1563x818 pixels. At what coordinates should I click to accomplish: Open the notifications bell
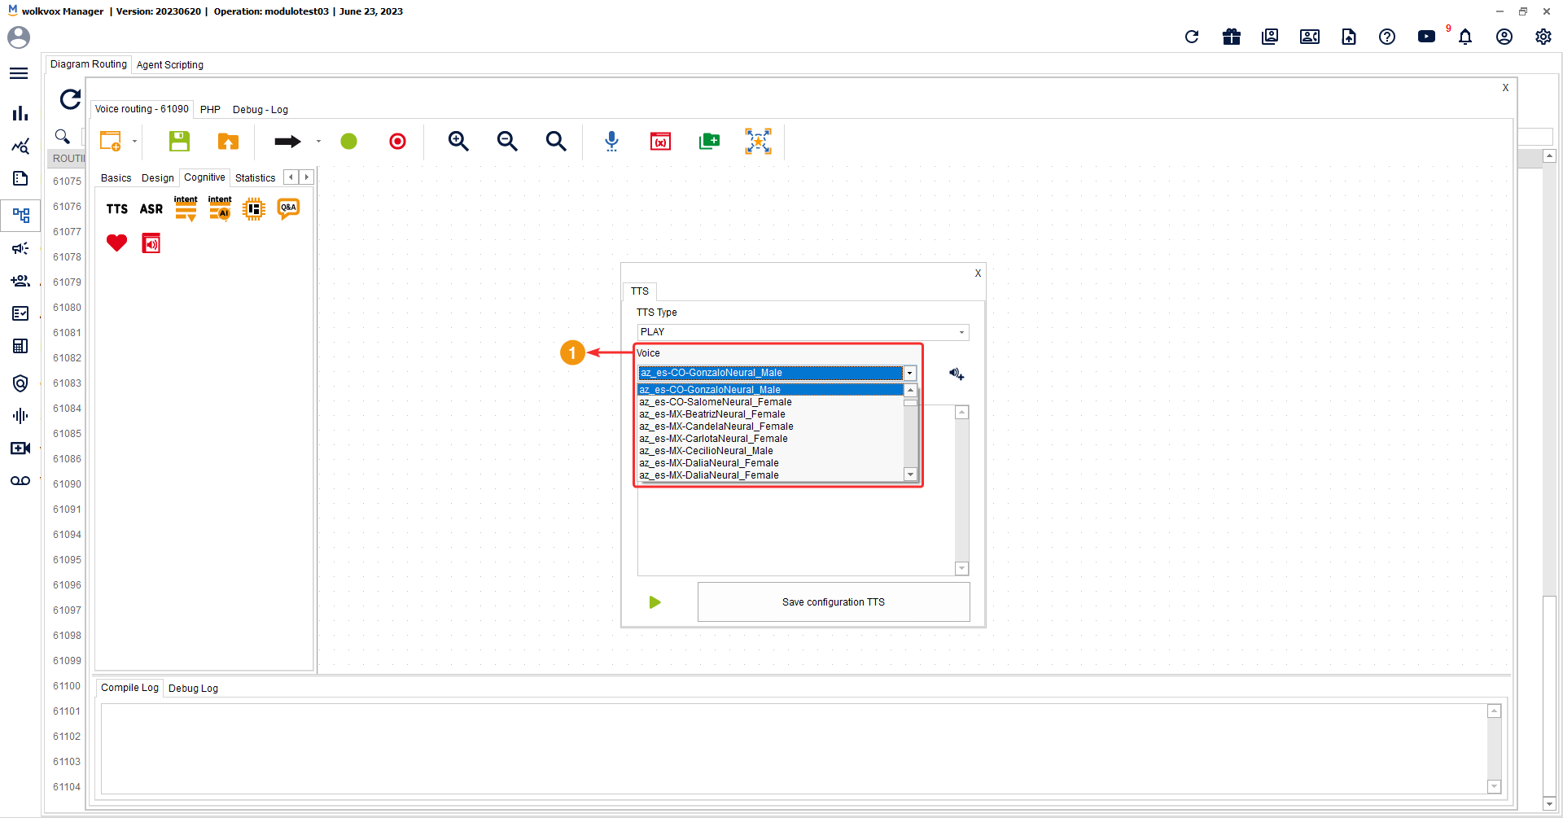pyautogui.click(x=1465, y=37)
